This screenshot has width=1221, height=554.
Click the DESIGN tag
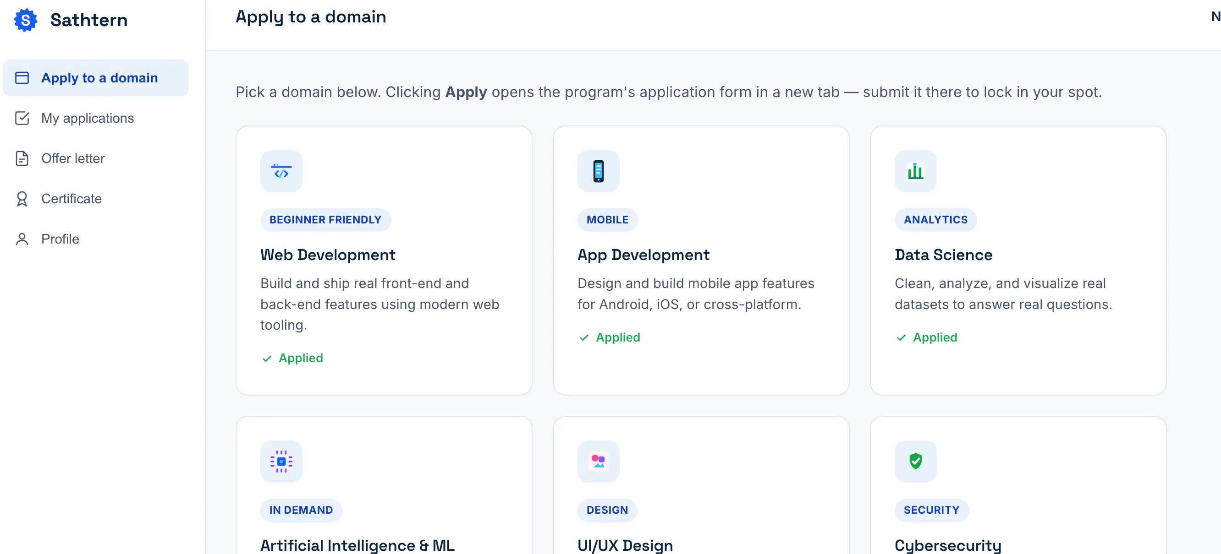[607, 510]
